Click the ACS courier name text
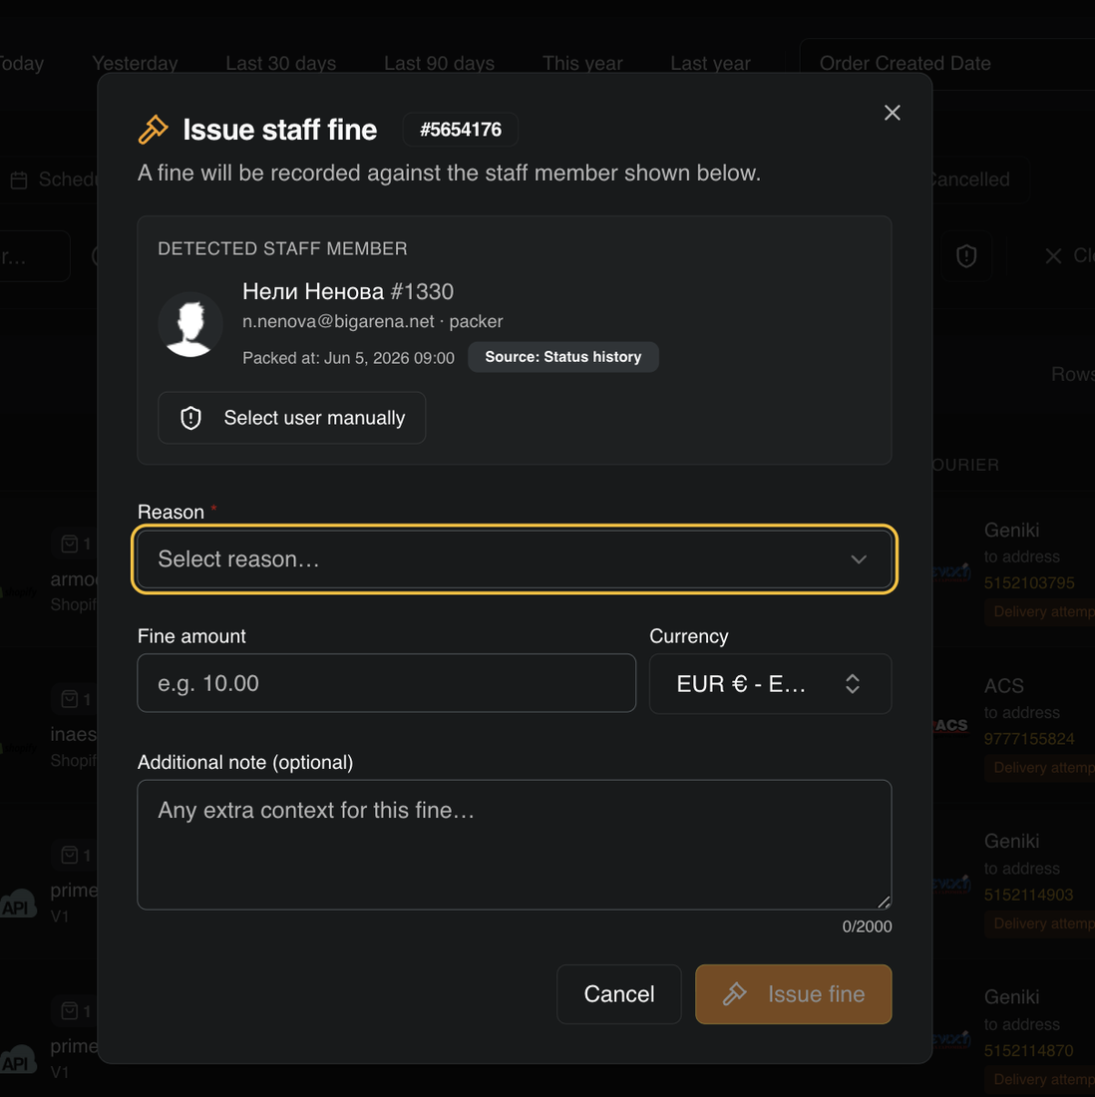 click(1003, 686)
